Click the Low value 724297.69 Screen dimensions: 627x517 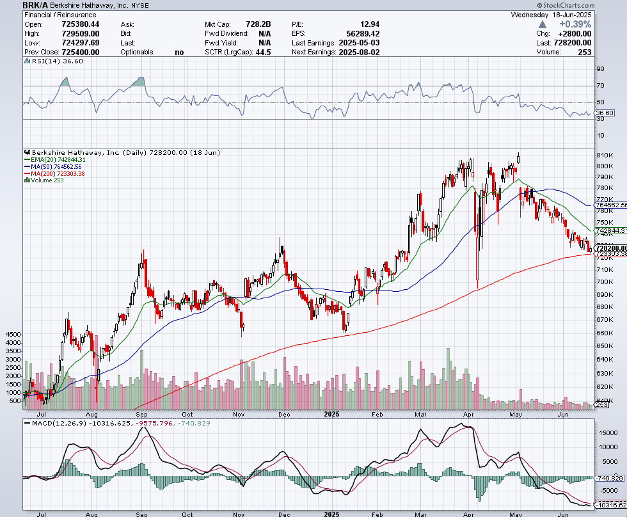81,43
